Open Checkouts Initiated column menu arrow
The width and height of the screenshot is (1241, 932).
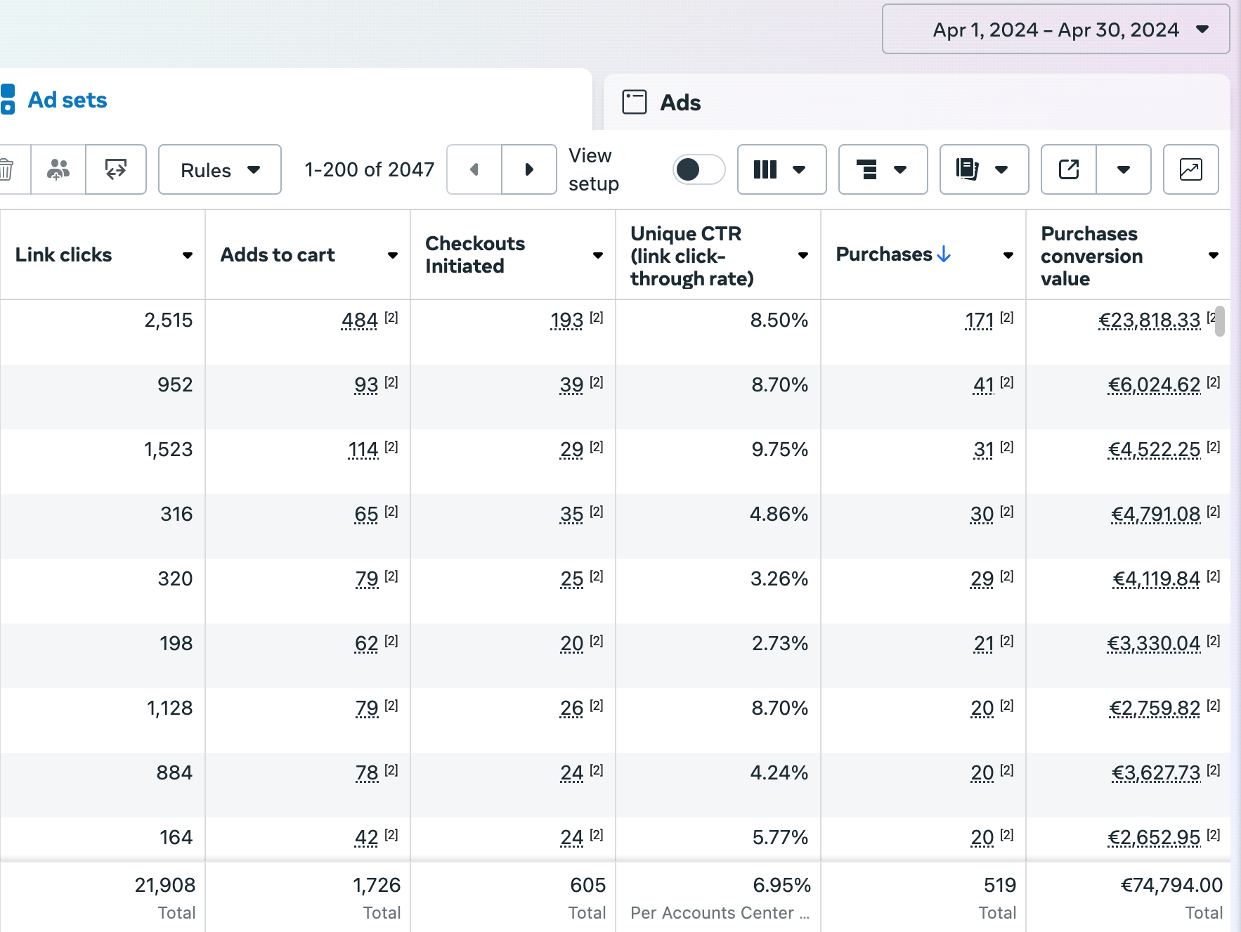pyautogui.click(x=598, y=255)
